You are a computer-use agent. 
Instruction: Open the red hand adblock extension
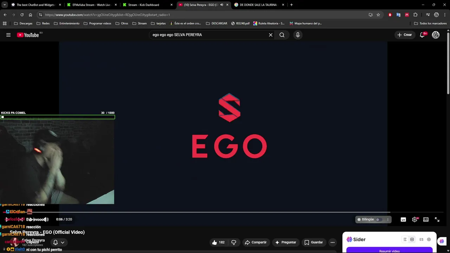390,15
